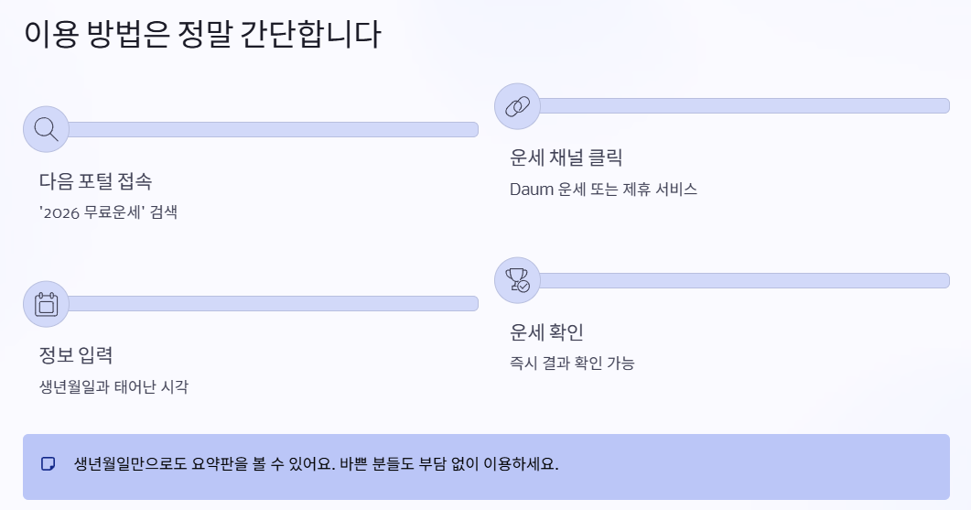This screenshot has width=971, height=510.
Task: Click the blue tip banner's empty right area
Action: (x=756, y=467)
